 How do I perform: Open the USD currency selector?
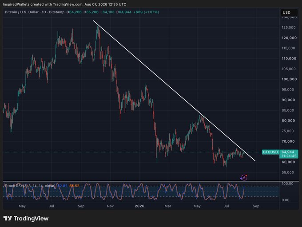pos(289,12)
